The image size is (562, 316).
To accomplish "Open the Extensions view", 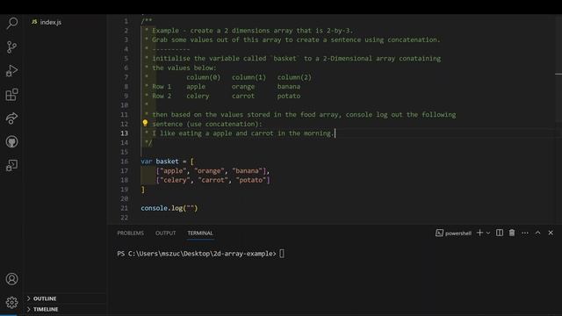I will 11,95.
